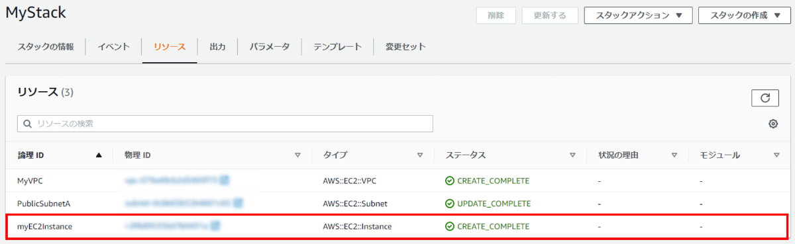Sort by ステータス column arrow
This screenshot has width=795, height=244.
[572, 155]
